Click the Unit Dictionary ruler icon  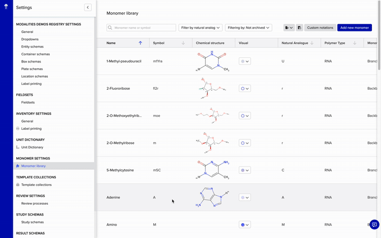tap(18, 147)
